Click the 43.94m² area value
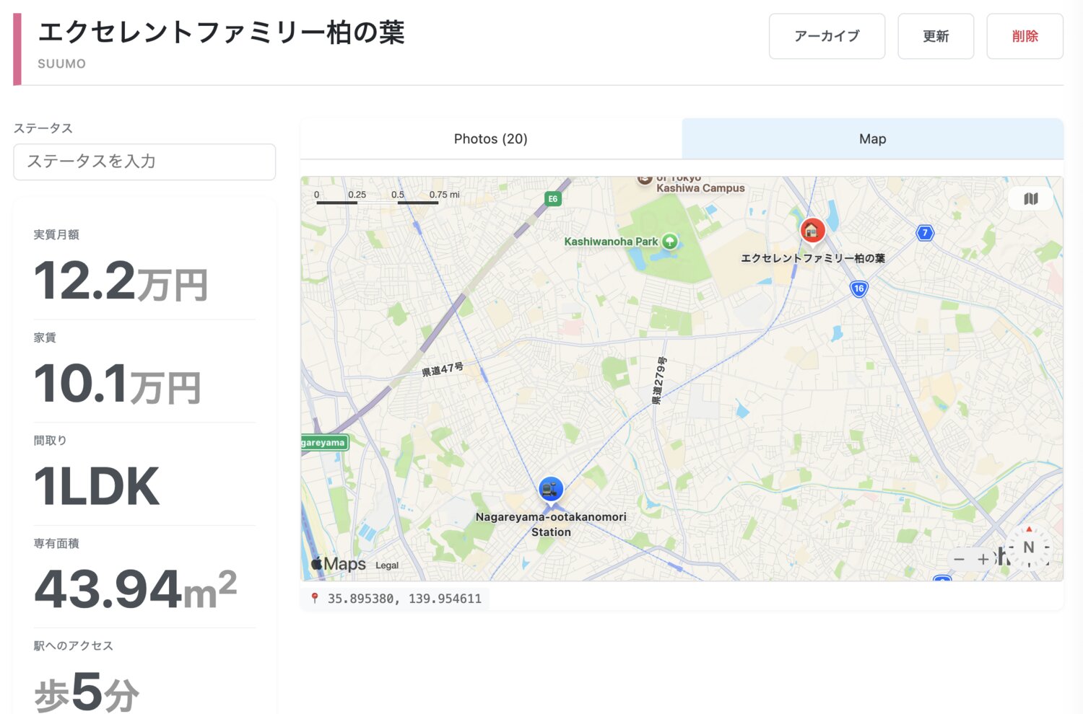1083x714 pixels. coord(136,589)
